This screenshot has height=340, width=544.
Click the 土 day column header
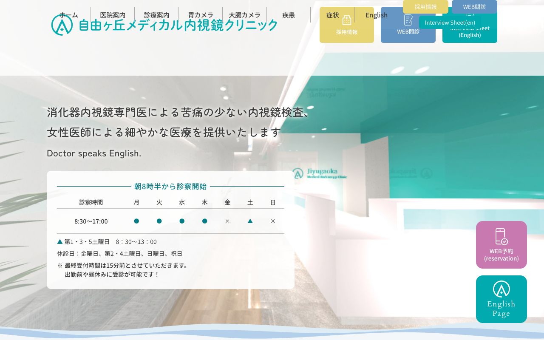[x=250, y=202]
